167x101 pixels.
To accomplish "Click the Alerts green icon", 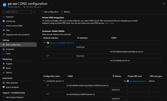I will (x=4, y=68).
